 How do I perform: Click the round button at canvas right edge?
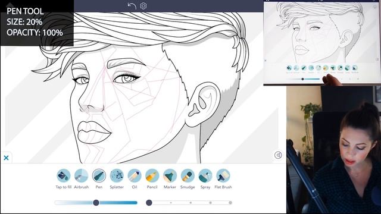pyautogui.click(x=278, y=155)
